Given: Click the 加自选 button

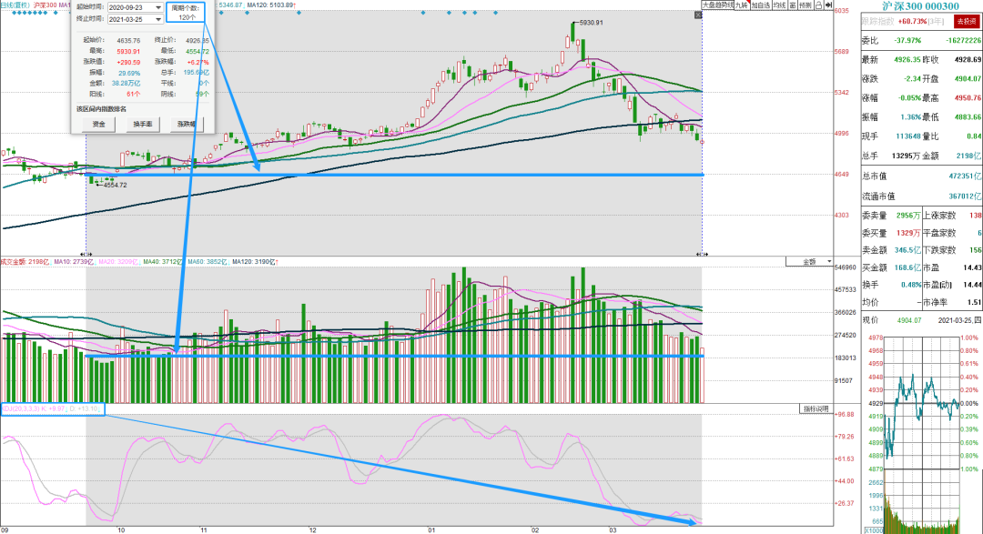Looking at the screenshot, I should pyautogui.click(x=760, y=5).
